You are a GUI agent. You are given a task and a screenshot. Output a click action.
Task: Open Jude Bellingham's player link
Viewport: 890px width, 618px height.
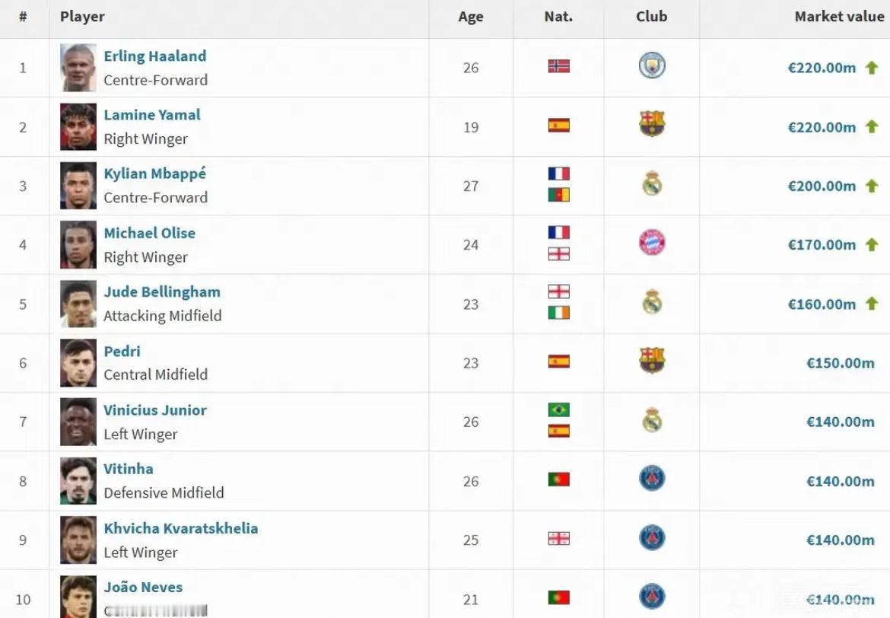162,292
